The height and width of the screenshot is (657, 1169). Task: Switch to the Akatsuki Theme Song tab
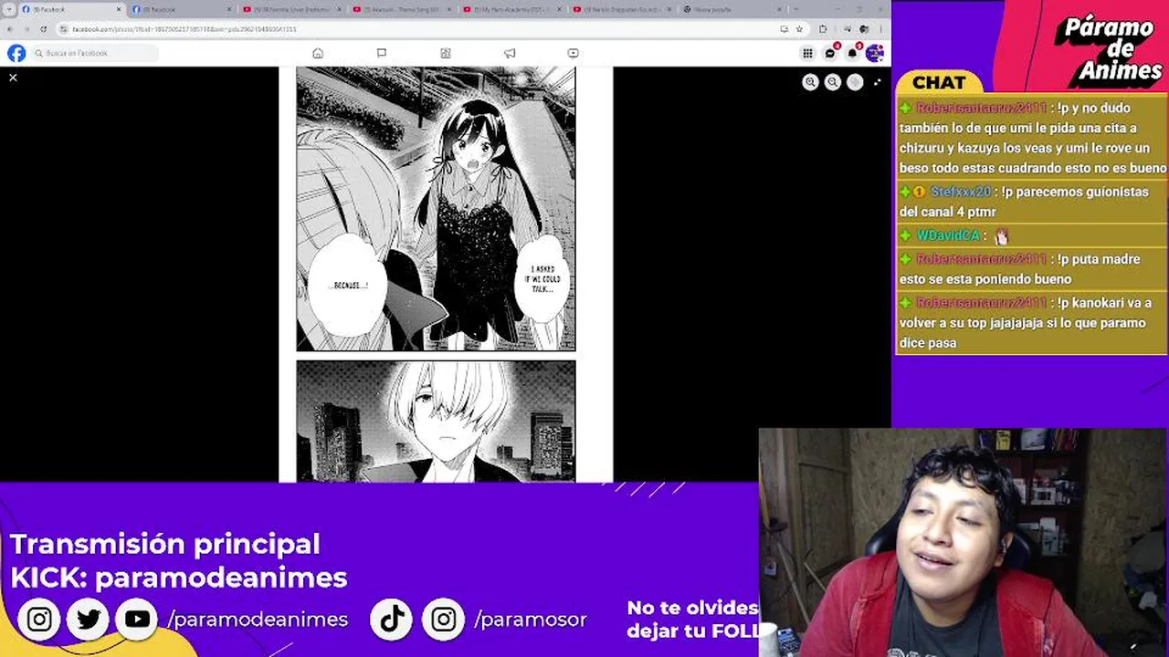click(404, 9)
